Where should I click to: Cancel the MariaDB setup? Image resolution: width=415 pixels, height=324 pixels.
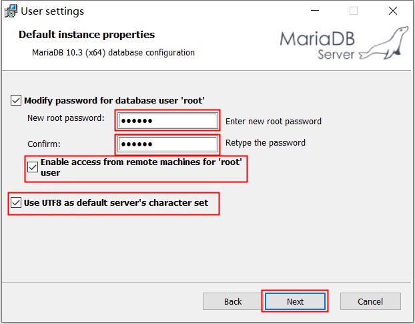(x=370, y=301)
